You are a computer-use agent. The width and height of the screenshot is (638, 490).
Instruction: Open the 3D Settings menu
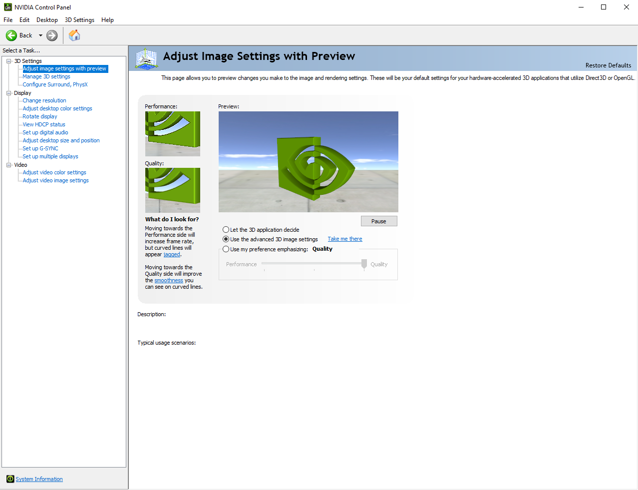[79, 20]
